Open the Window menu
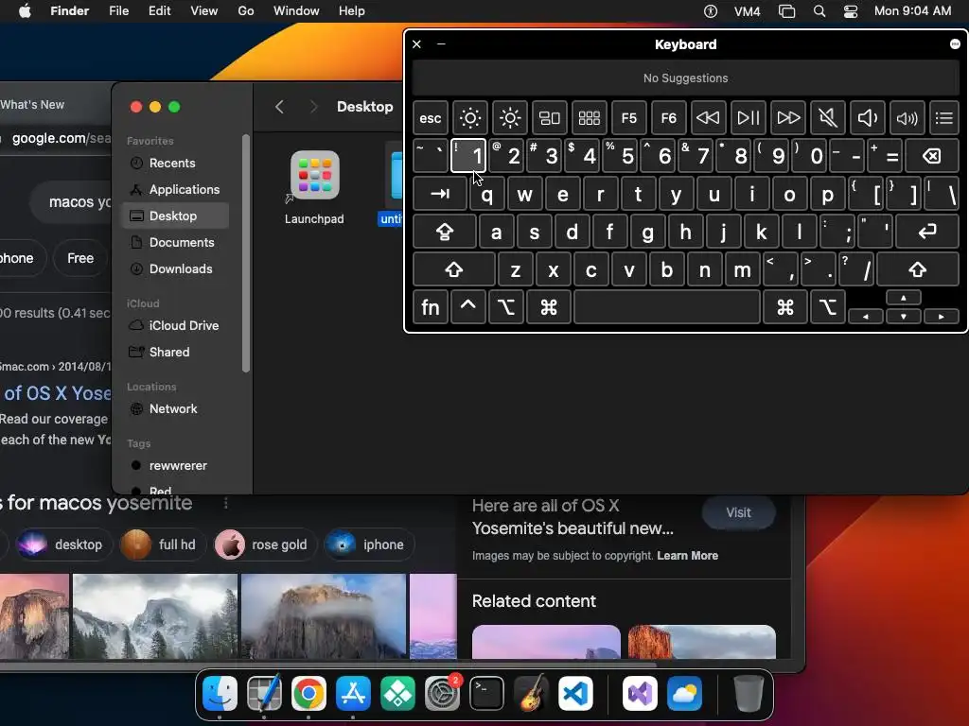Image resolution: width=969 pixels, height=726 pixels. [x=296, y=11]
